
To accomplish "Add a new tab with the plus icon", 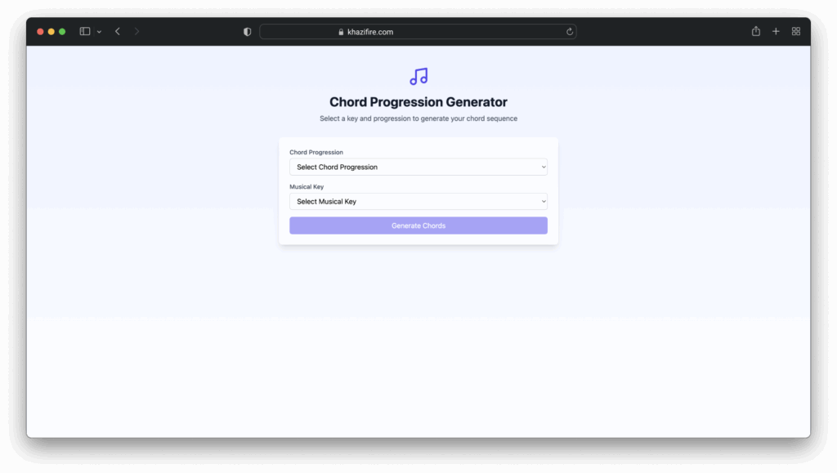I will [x=776, y=32].
